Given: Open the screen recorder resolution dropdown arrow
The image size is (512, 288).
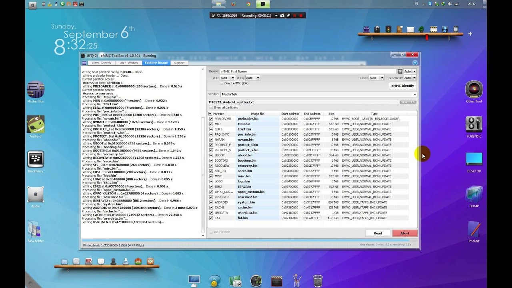Looking at the screenshot, I should pos(276,16).
